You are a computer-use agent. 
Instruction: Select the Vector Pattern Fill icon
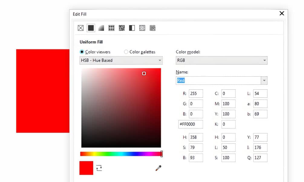pos(112,28)
